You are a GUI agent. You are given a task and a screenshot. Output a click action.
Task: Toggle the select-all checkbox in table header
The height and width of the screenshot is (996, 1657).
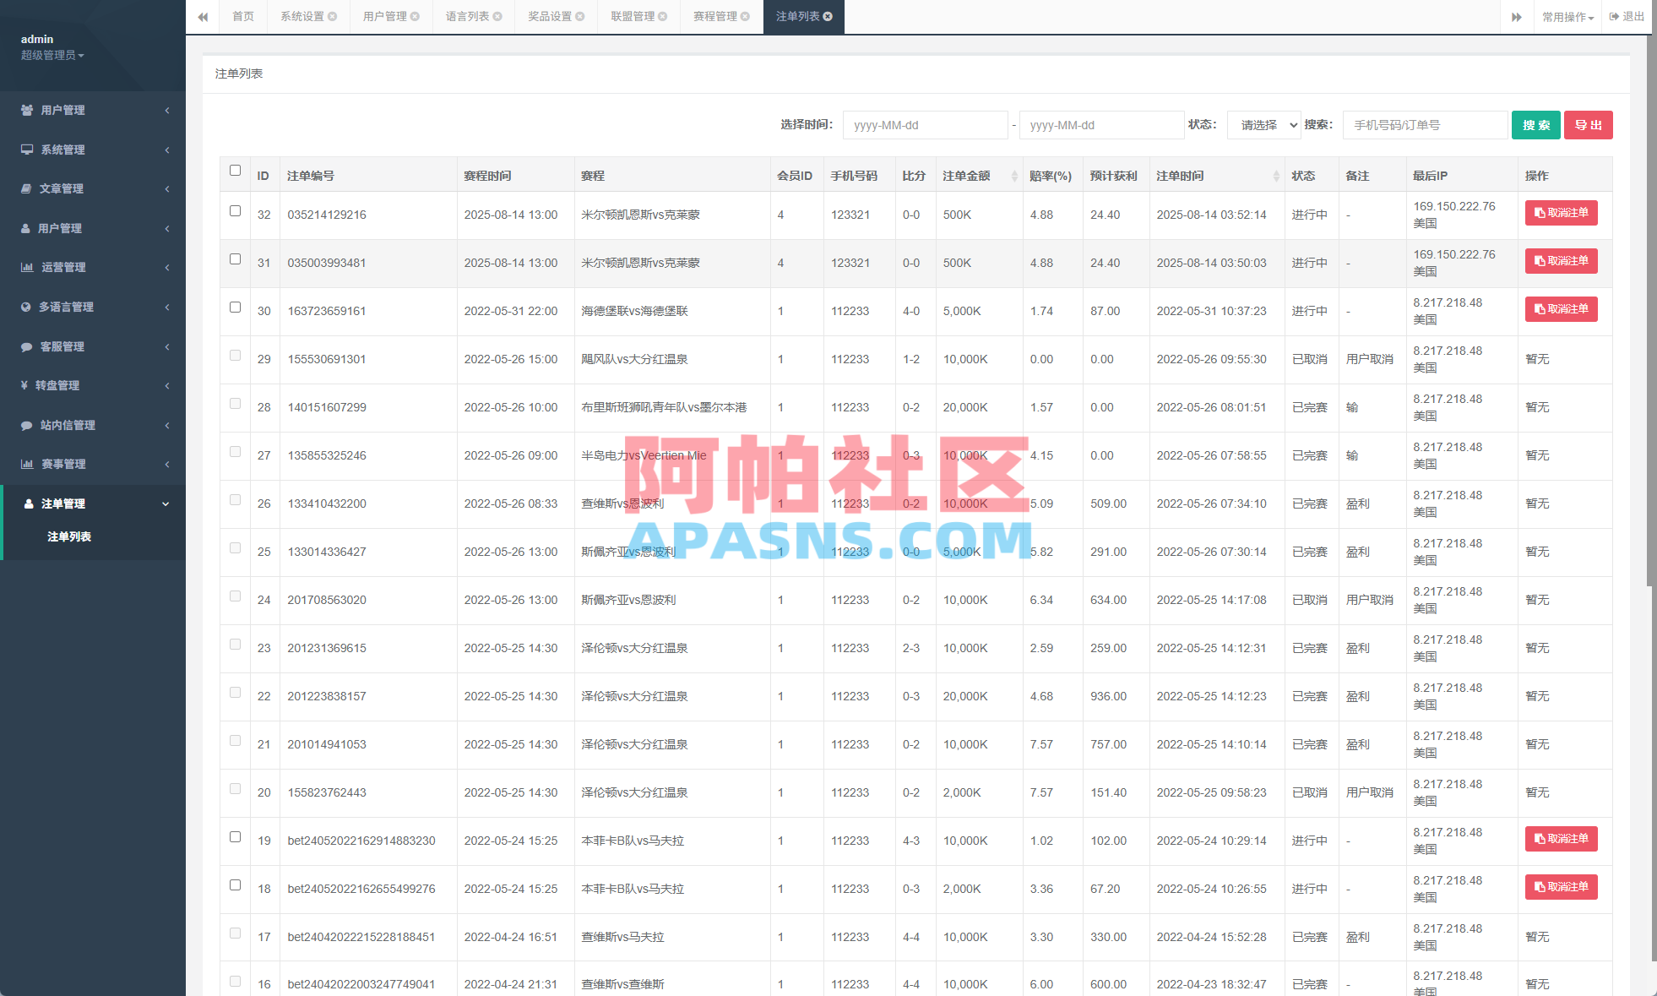pyautogui.click(x=235, y=171)
